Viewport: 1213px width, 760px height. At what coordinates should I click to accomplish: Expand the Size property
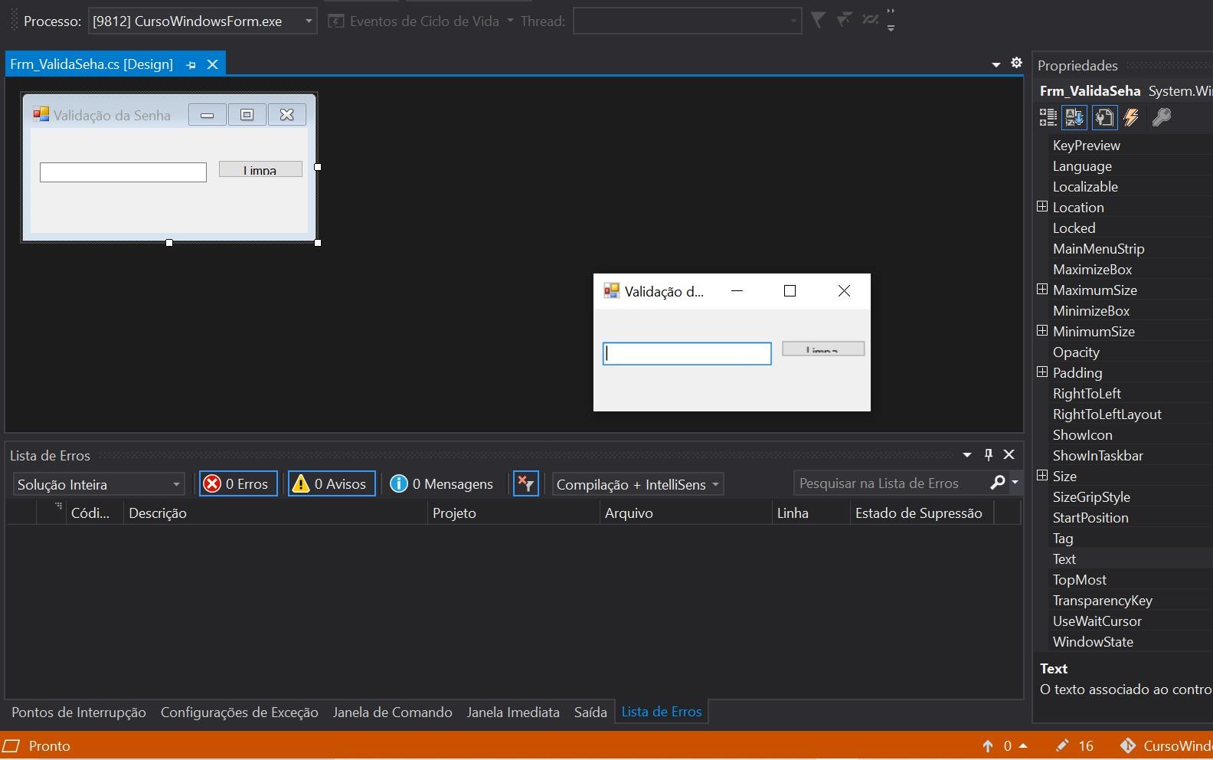click(1042, 475)
